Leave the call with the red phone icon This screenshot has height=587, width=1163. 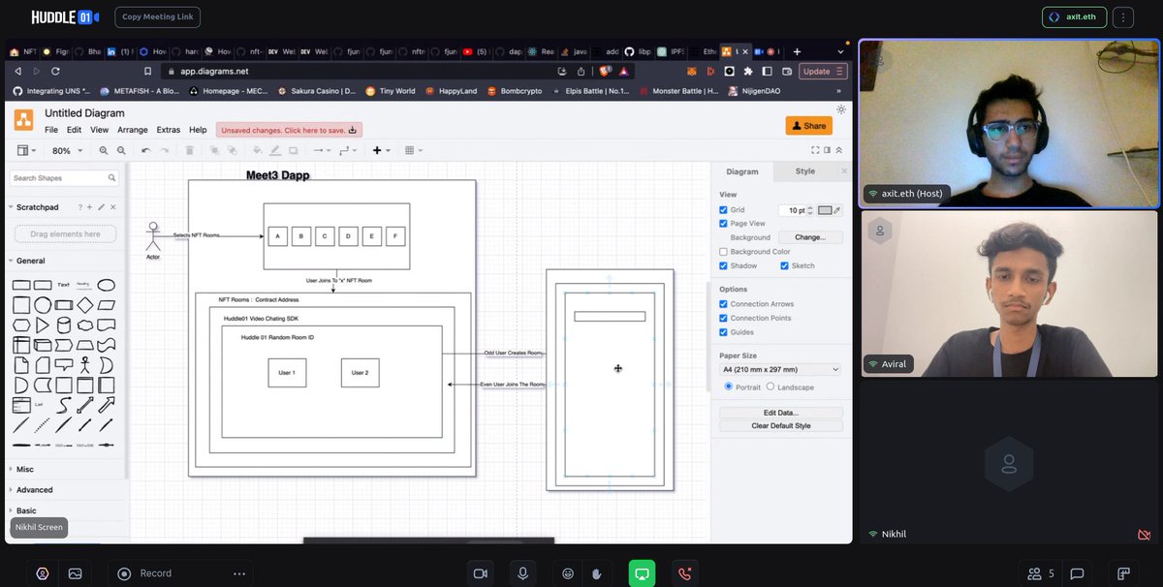click(x=687, y=573)
